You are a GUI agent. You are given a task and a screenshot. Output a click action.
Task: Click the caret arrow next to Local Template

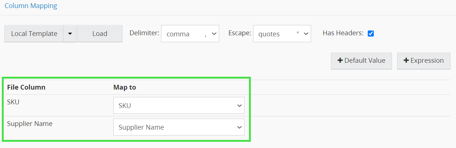[x=70, y=34]
